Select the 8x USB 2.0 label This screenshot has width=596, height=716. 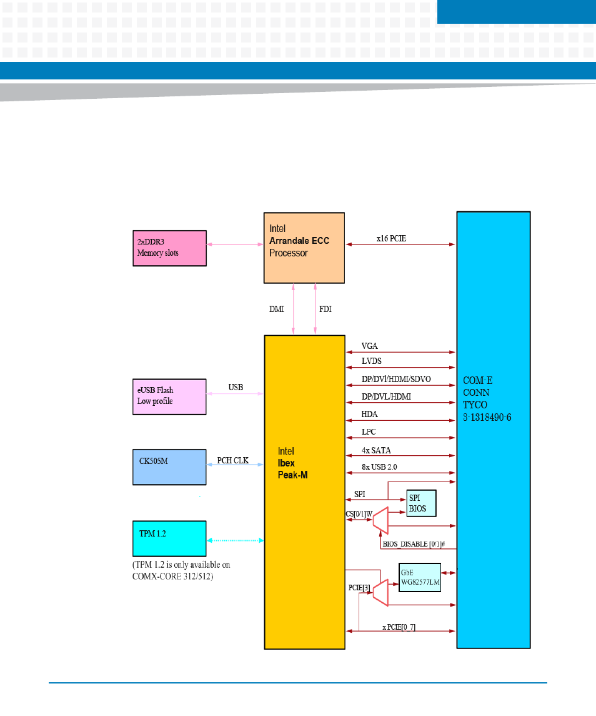pos(379,466)
